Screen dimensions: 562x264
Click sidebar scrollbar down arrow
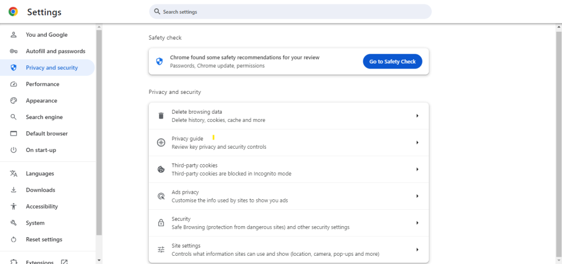(99, 260)
